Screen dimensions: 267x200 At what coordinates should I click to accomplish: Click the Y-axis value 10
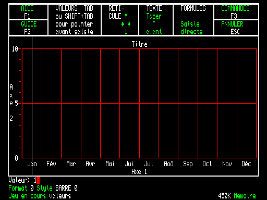pyautogui.click(x=15, y=49)
